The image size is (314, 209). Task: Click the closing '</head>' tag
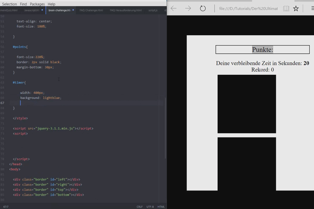pos(16,164)
